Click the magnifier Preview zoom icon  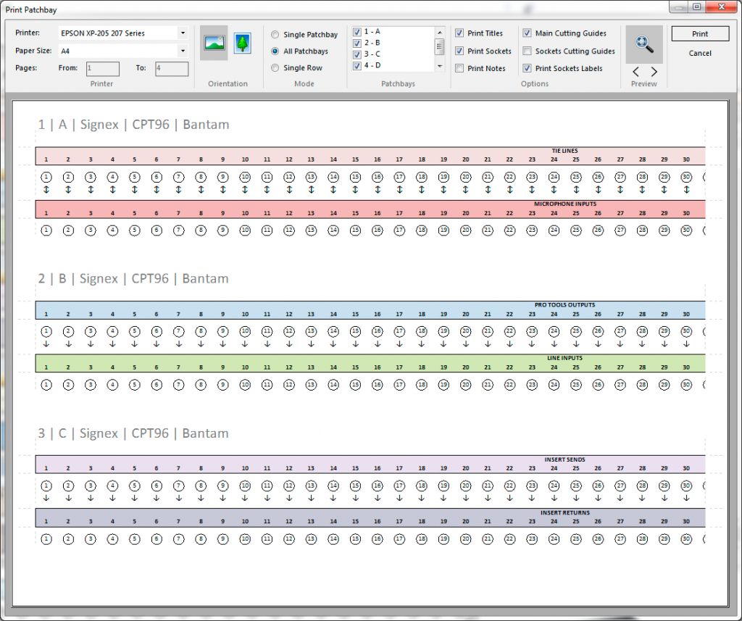coord(643,44)
